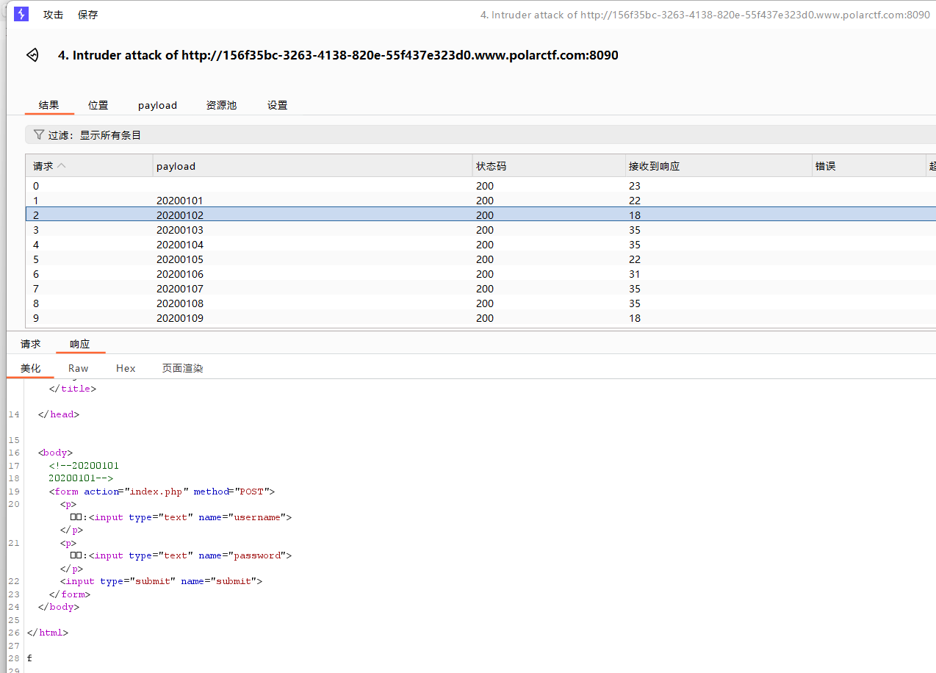The height and width of the screenshot is (673, 936).
Task: Select result row with payload 20200109
Action: pyautogui.click(x=480, y=318)
